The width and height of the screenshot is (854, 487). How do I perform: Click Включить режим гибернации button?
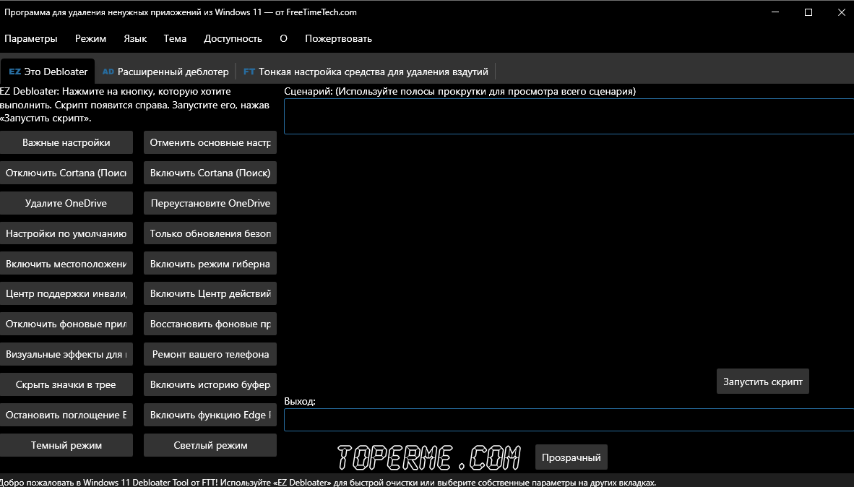(210, 264)
